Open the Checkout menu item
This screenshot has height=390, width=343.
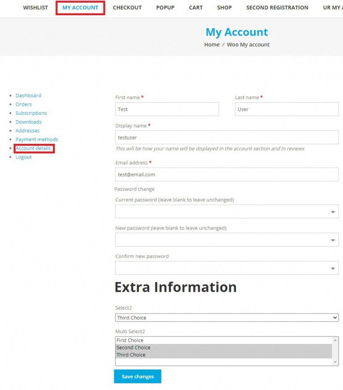tap(127, 8)
